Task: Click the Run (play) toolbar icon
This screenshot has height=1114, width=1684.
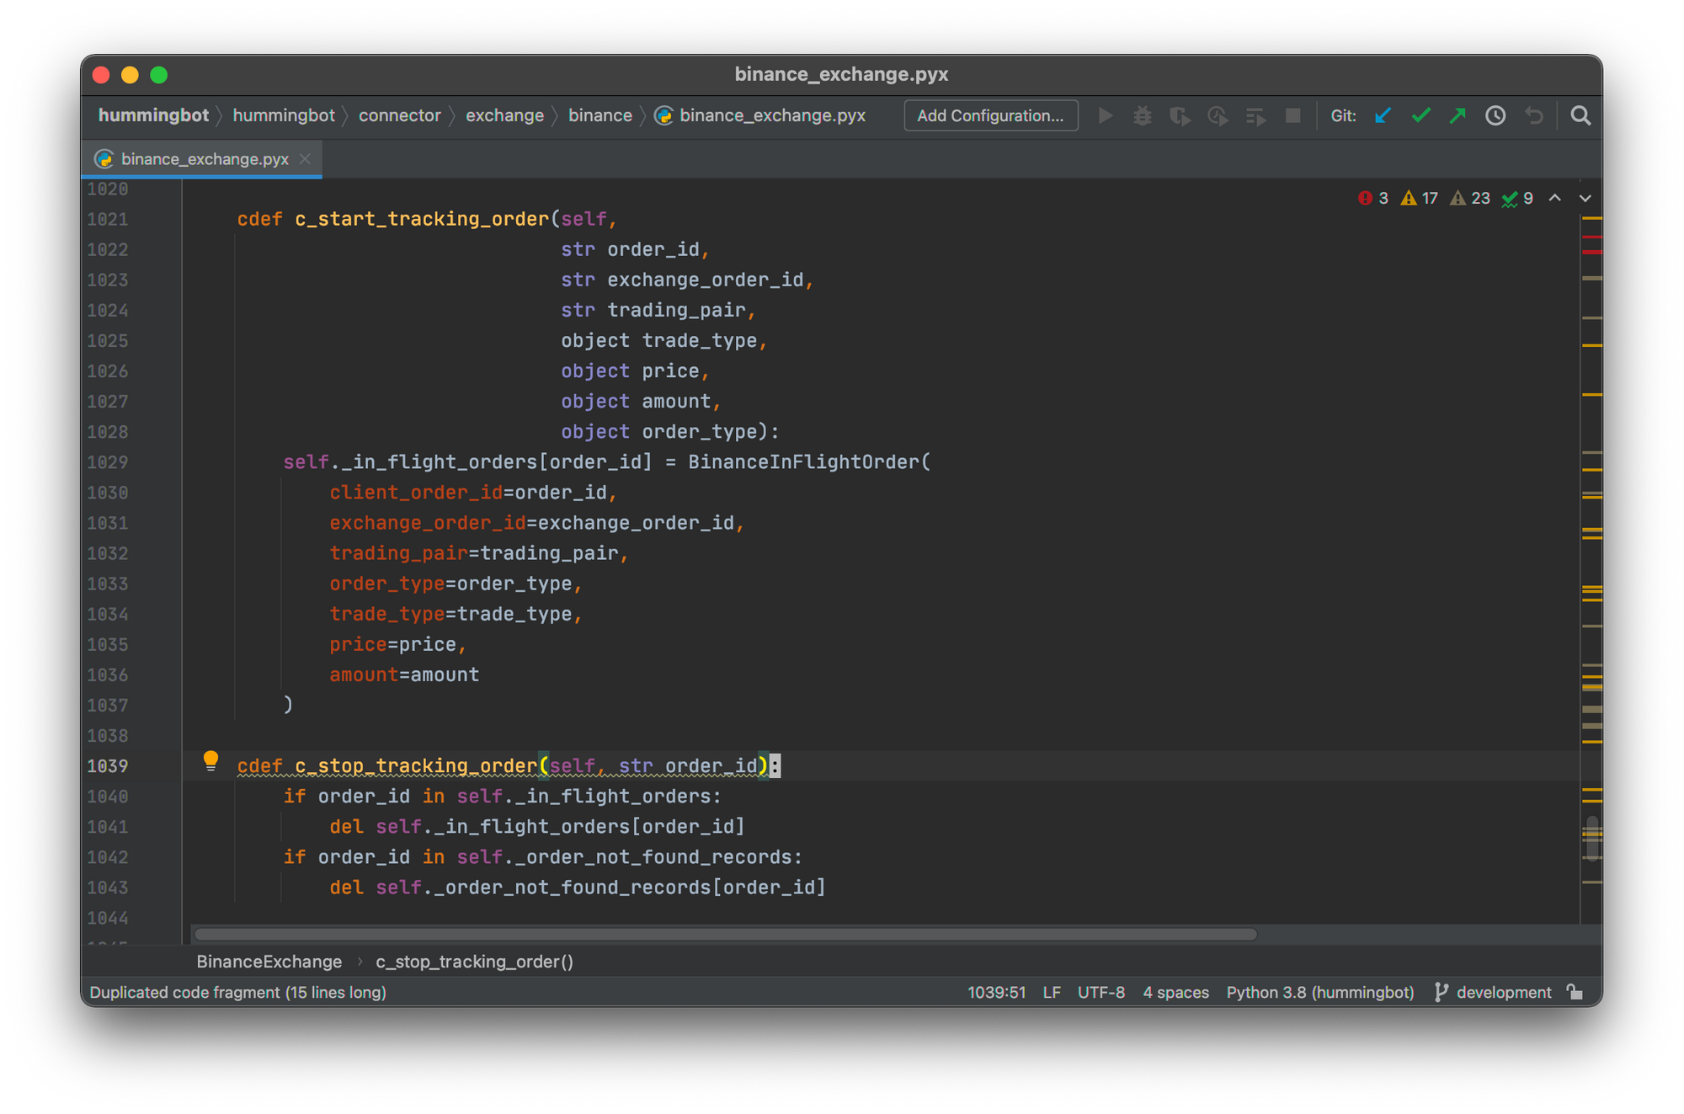Action: point(1106,115)
